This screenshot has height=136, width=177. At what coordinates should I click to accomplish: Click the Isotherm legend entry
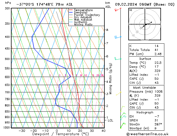click(80, 22)
